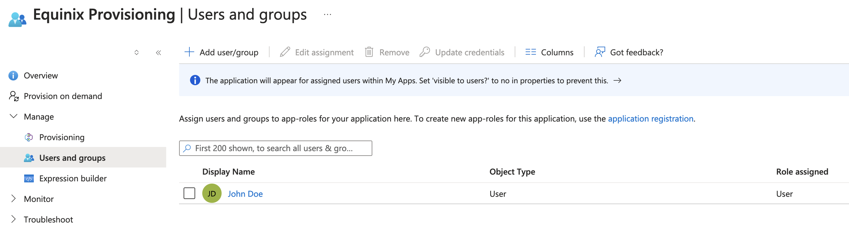Image resolution: width=849 pixels, height=245 pixels.
Task: Click the Object Type cell 'User' for John Doe
Action: 498,194
